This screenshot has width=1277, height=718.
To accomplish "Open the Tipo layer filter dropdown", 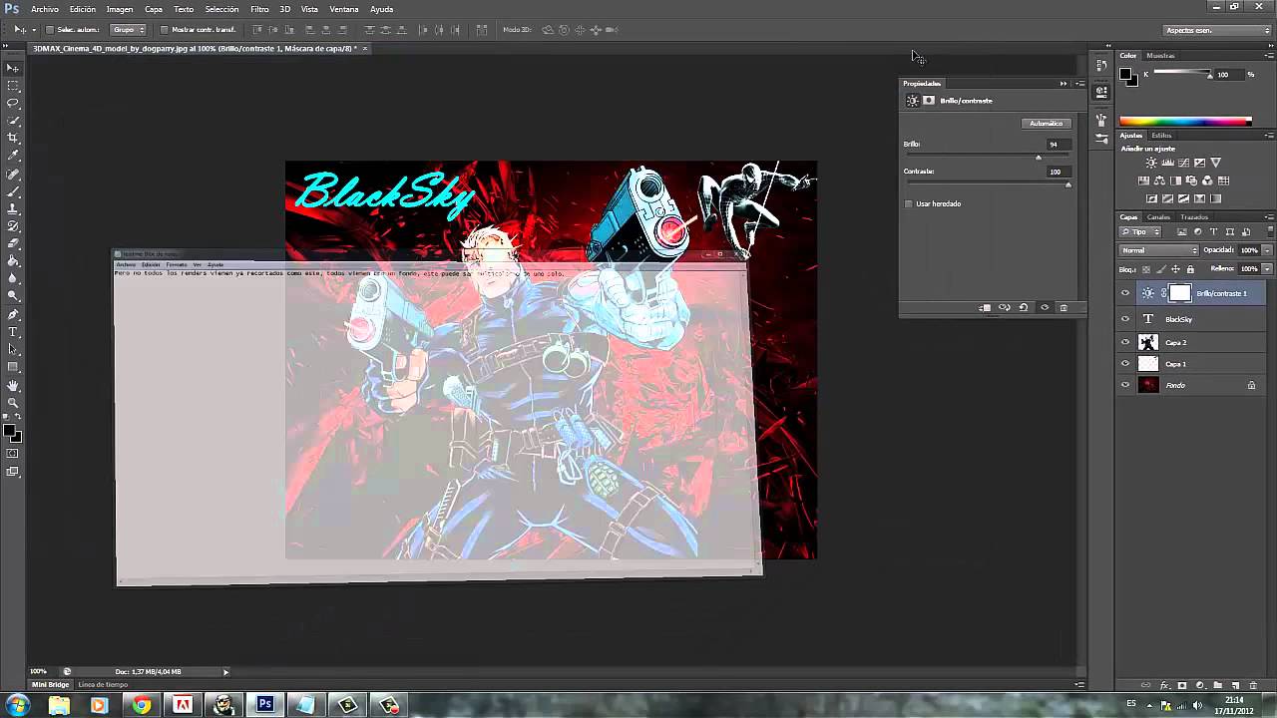I will pyautogui.click(x=1140, y=232).
